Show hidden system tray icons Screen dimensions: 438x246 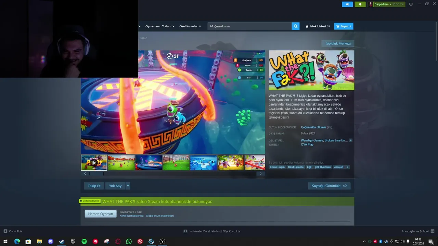pos(364,242)
